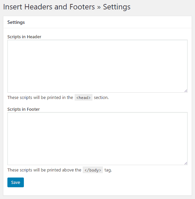The width and height of the screenshot is (195, 199).
Task: Click the </body> code tag
Action: click(93, 170)
